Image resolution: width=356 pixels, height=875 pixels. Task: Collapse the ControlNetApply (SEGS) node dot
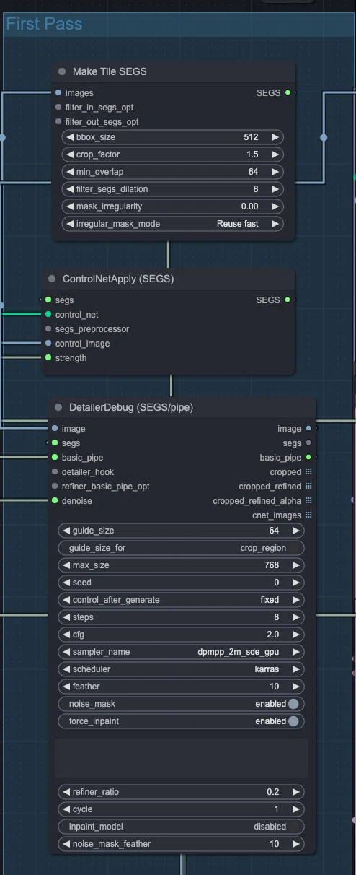[52, 279]
